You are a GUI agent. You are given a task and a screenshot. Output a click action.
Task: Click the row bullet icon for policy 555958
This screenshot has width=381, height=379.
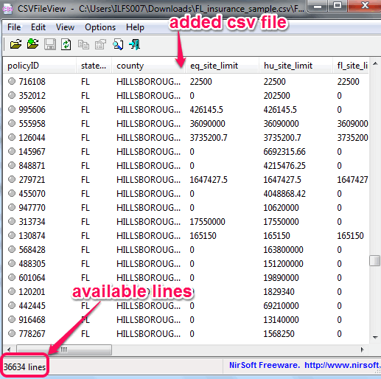click(x=12, y=123)
